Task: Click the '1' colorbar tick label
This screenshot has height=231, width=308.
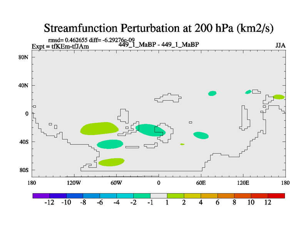Action: (x=167, y=203)
